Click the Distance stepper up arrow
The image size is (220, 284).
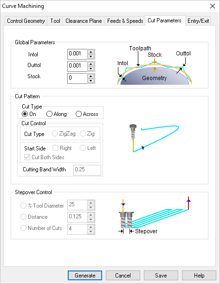pyautogui.click(x=91, y=215)
